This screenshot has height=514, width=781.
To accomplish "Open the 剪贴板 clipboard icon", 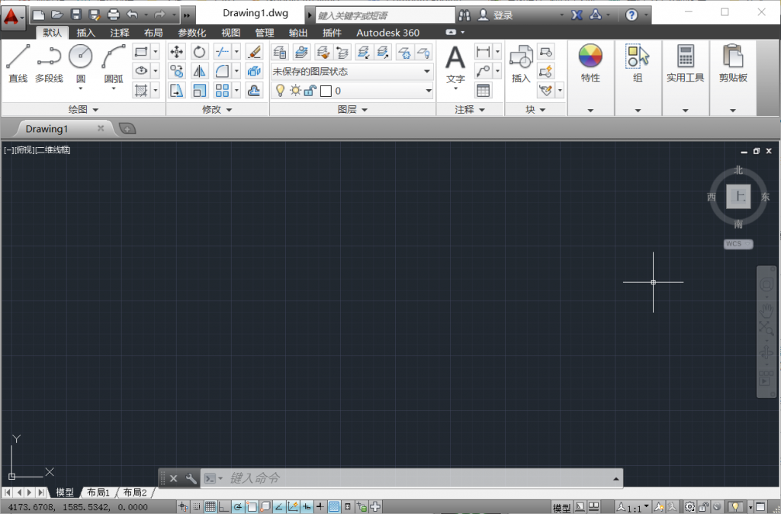I will click(x=733, y=63).
